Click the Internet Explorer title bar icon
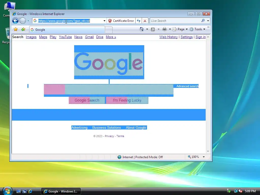Image resolution: width=260 pixels, height=195 pixels. pyautogui.click(x=14, y=14)
